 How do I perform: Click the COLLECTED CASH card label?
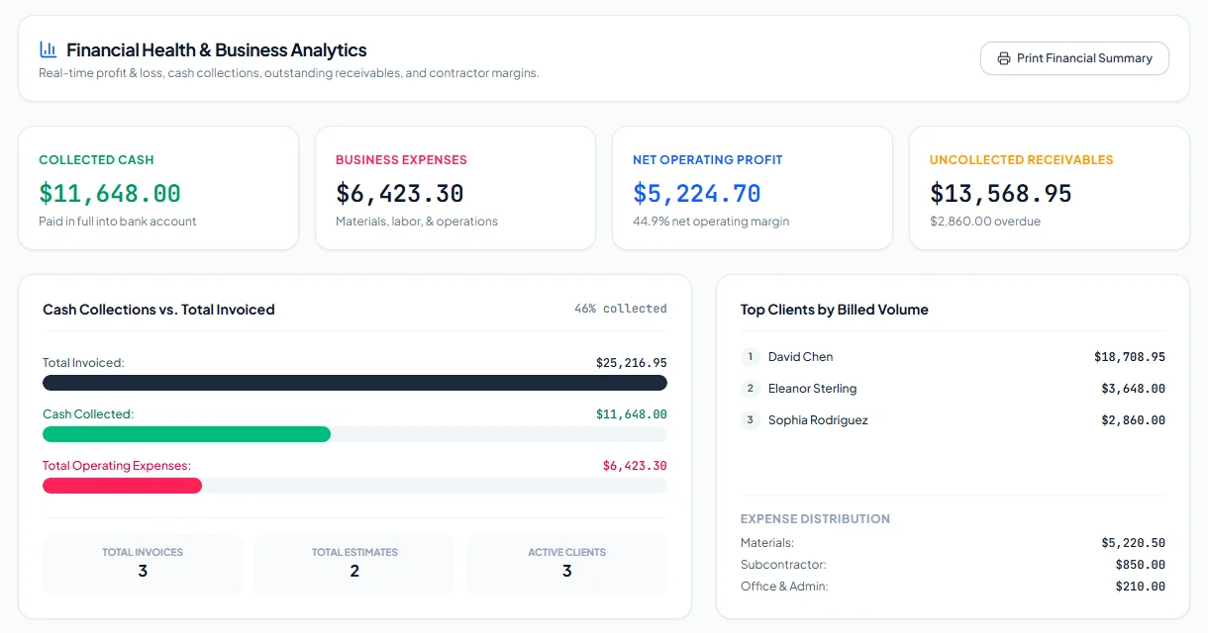[x=96, y=159]
